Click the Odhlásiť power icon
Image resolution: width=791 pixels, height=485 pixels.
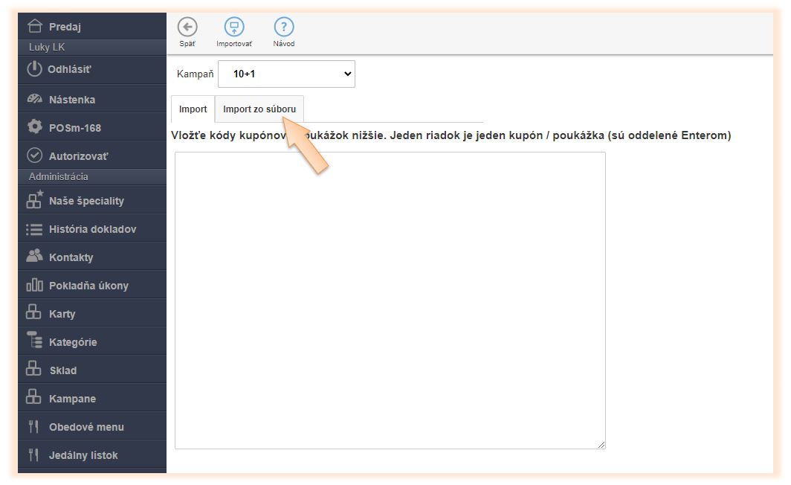click(34, 69)
